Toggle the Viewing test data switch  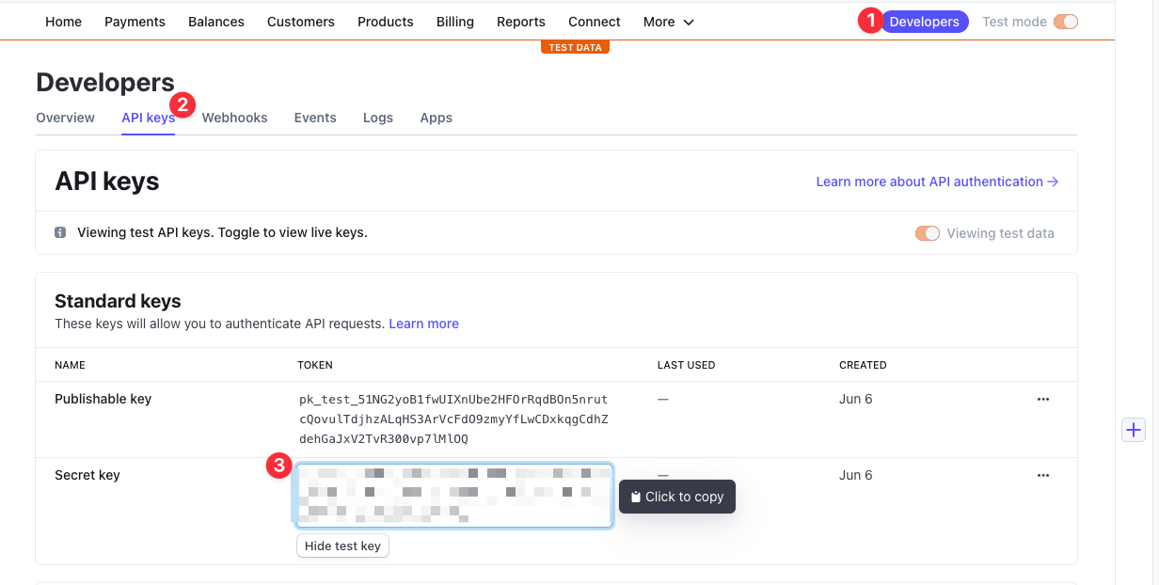928,233
